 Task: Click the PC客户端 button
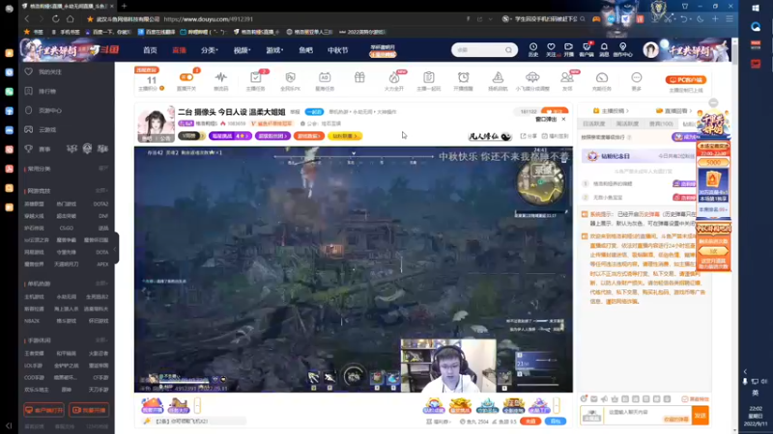click(686, 80)
